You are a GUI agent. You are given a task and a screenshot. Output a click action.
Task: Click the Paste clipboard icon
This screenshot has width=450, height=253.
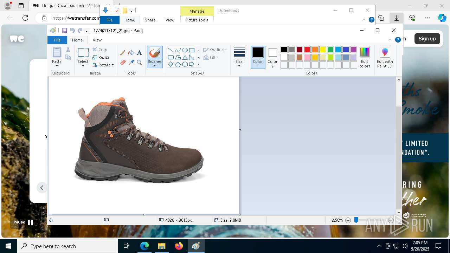(57, 52)
